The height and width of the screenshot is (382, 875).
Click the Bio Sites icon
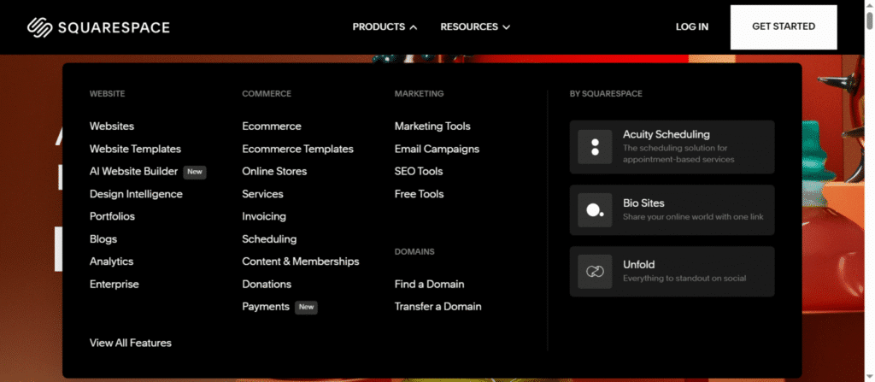pyautogui.click(x=595, y=210)
